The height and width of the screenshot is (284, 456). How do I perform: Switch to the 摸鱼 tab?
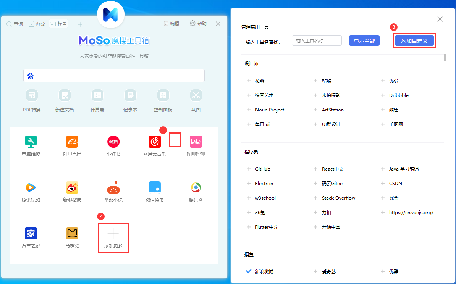pyautogui.click(x=58, y=23)
